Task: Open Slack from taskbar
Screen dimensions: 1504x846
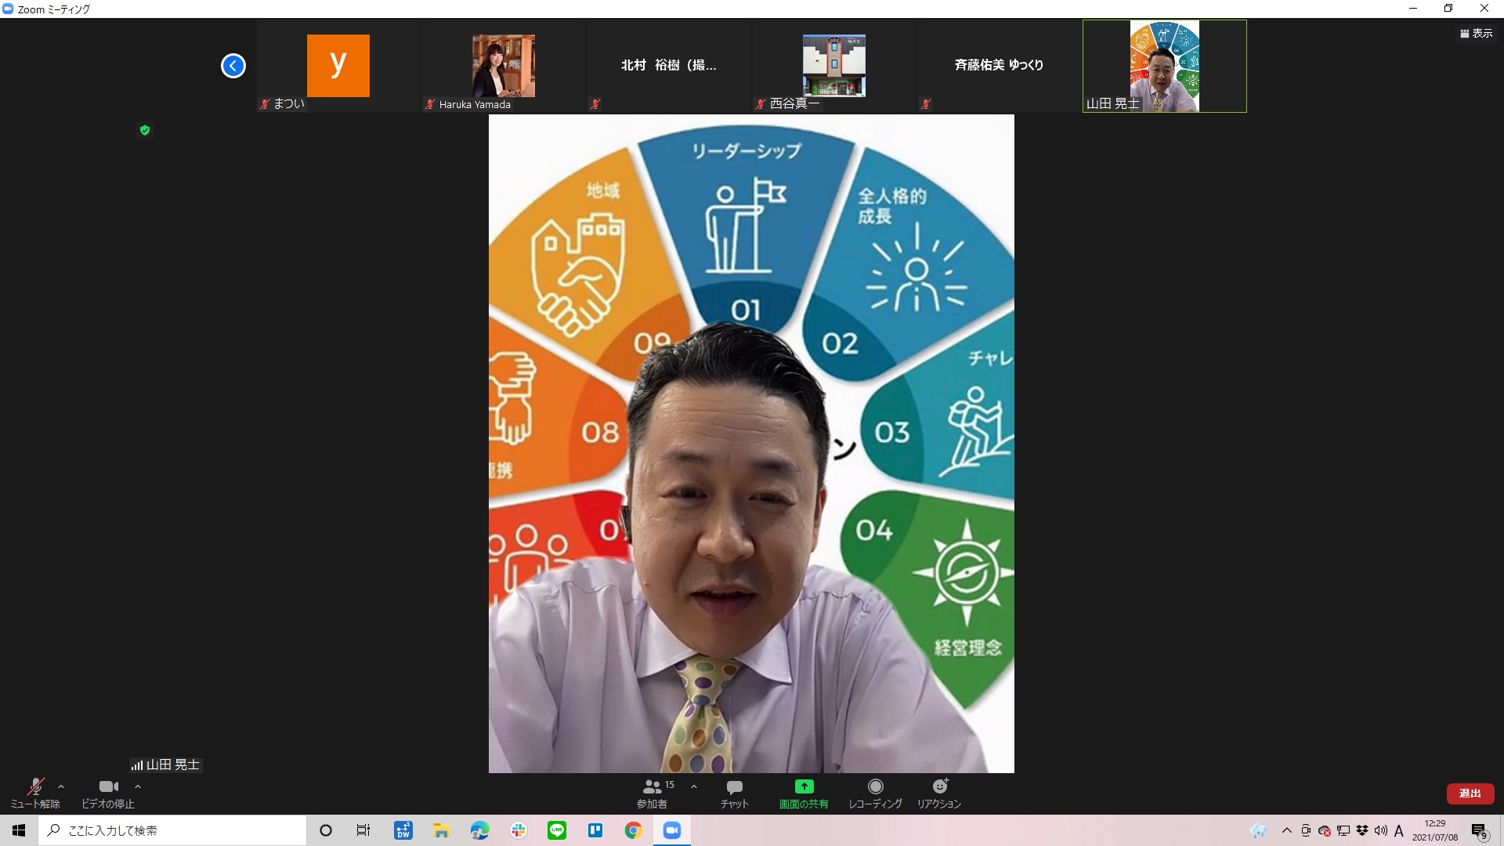Action: tap(519, 830)
